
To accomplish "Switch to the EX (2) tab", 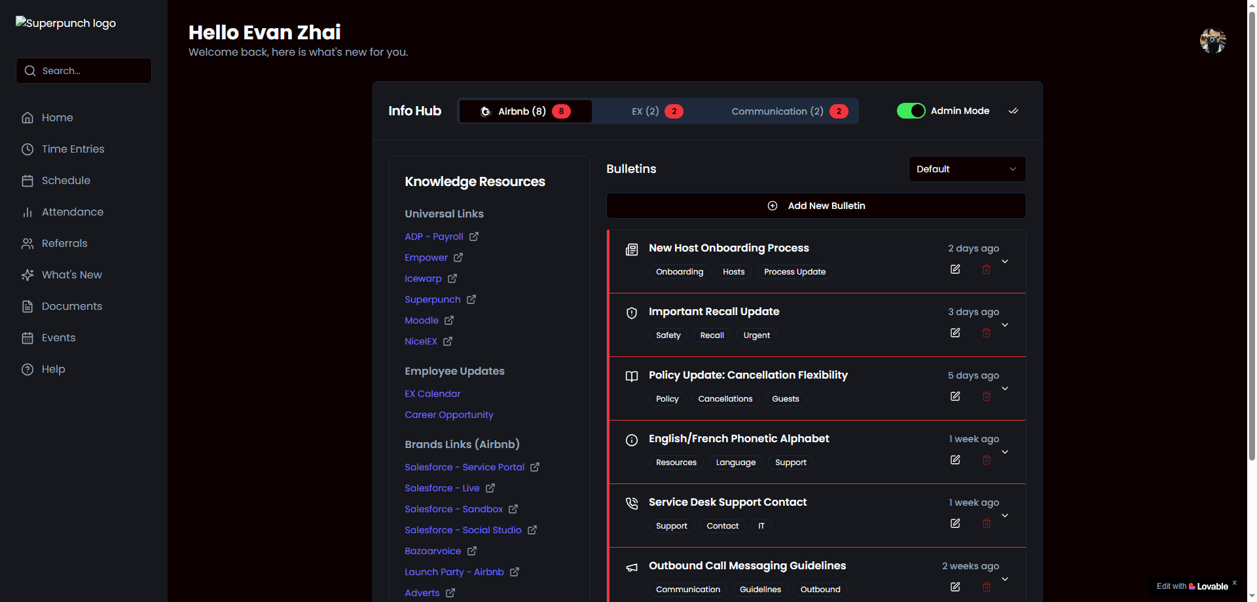I will click(x=658, y=111).
